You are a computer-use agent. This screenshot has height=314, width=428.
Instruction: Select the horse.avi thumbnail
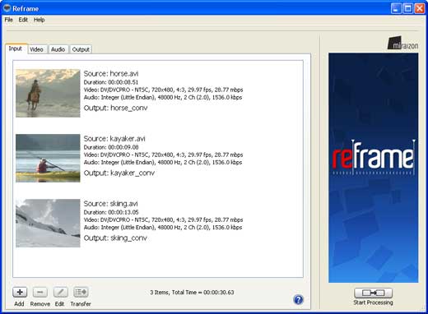(48, 93)
